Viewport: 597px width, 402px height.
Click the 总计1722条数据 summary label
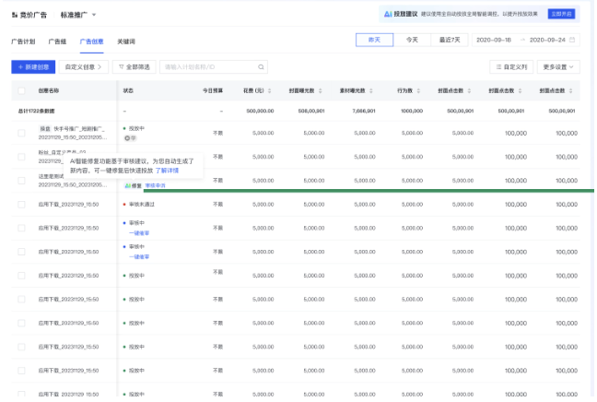click(x=36, y=112)
